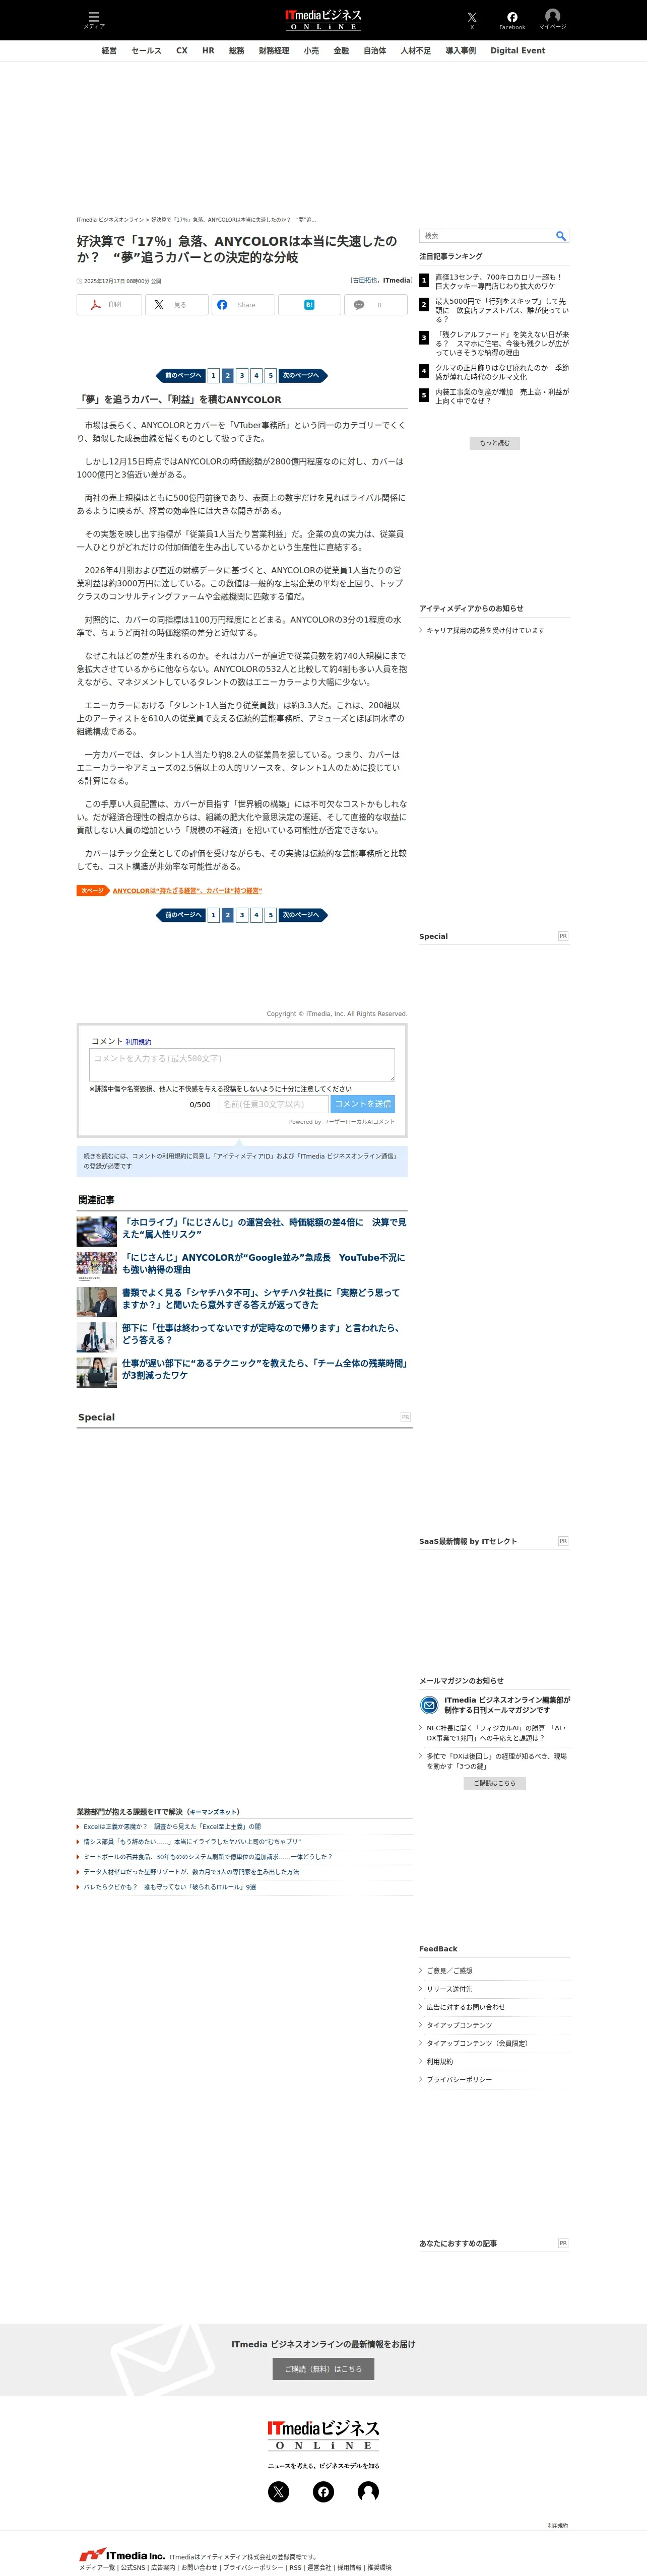Viewport: 647px width, 2576px height.
Task: Click the Hatena bookmark share button
Action: pyautogui.click(x=309, y=305)
